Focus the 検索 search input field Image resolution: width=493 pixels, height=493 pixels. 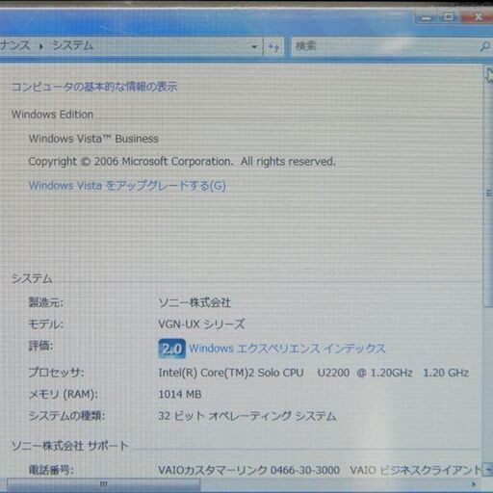(x=385, y=47)
